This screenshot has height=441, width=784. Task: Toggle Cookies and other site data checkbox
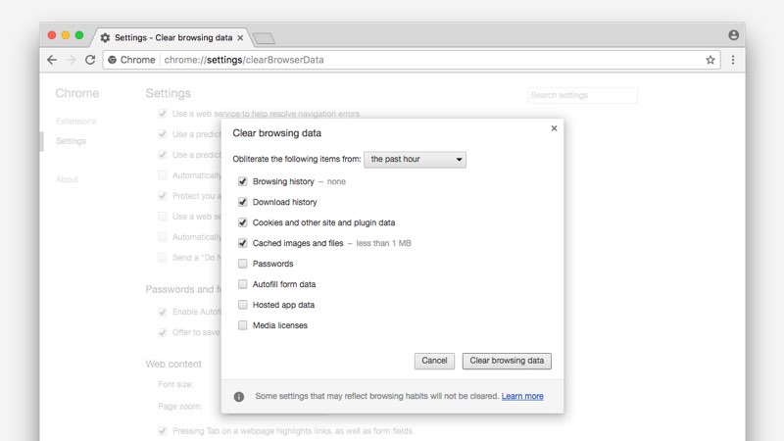pyautogui.click(x=242, y=222)
